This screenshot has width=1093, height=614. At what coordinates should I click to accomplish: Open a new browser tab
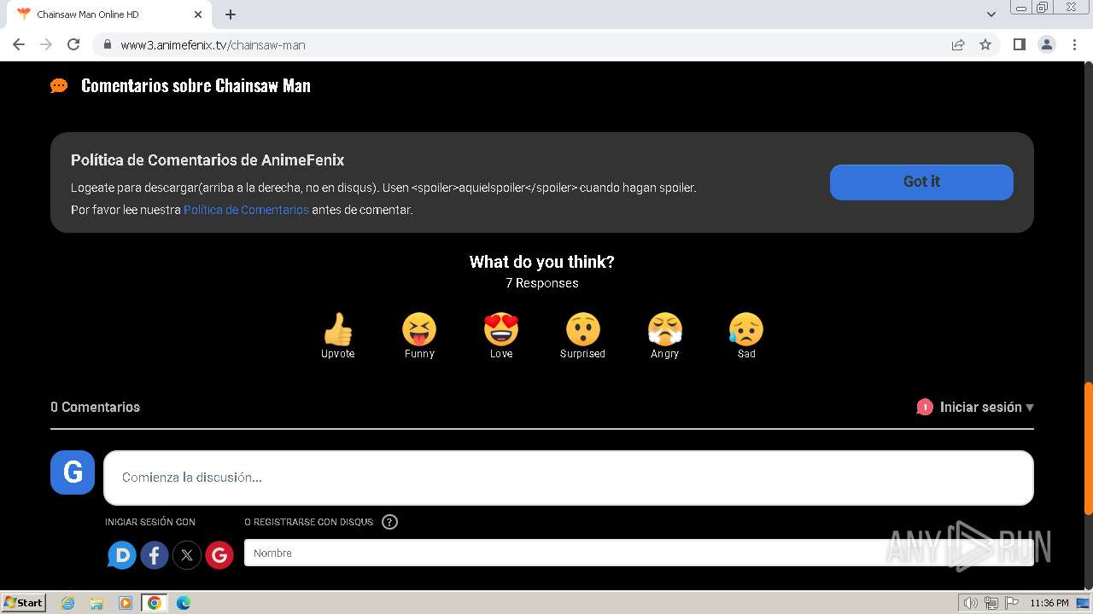click(x=231, y=14)
